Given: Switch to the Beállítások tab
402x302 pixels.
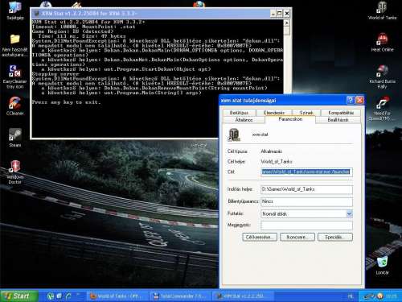Looking at the screenshot, I should [338, 120].
